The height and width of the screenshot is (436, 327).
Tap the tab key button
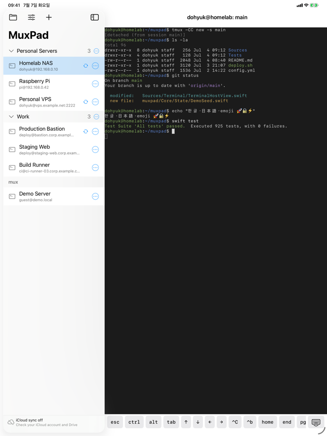tap(171, 422)
